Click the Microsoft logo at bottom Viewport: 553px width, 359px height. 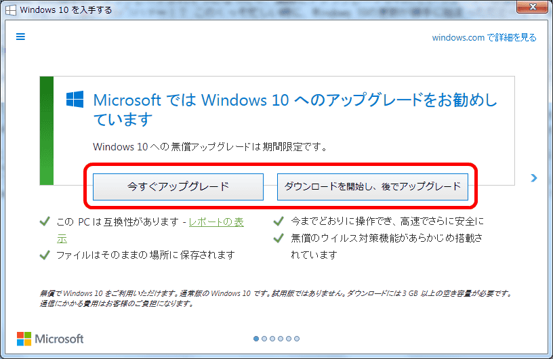[50, 339]
